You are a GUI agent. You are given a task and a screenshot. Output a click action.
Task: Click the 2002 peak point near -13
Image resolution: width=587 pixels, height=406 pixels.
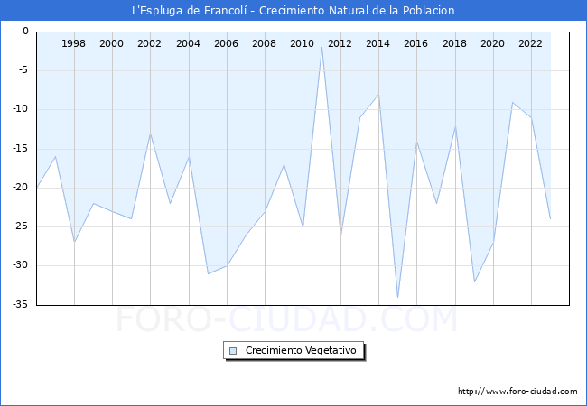150,134
